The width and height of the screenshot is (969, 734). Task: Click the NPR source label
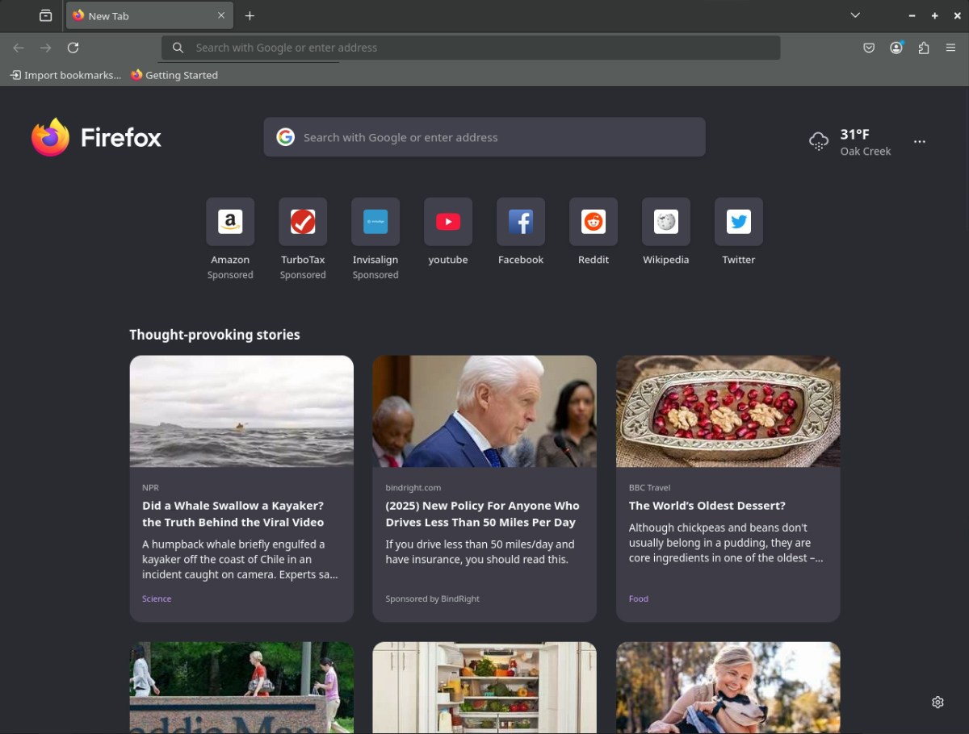[x=150, y=488]
